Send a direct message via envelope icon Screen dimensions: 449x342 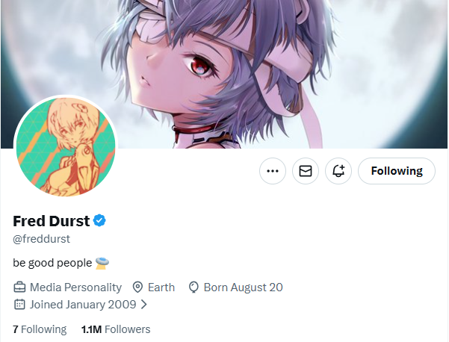point(306,171)
